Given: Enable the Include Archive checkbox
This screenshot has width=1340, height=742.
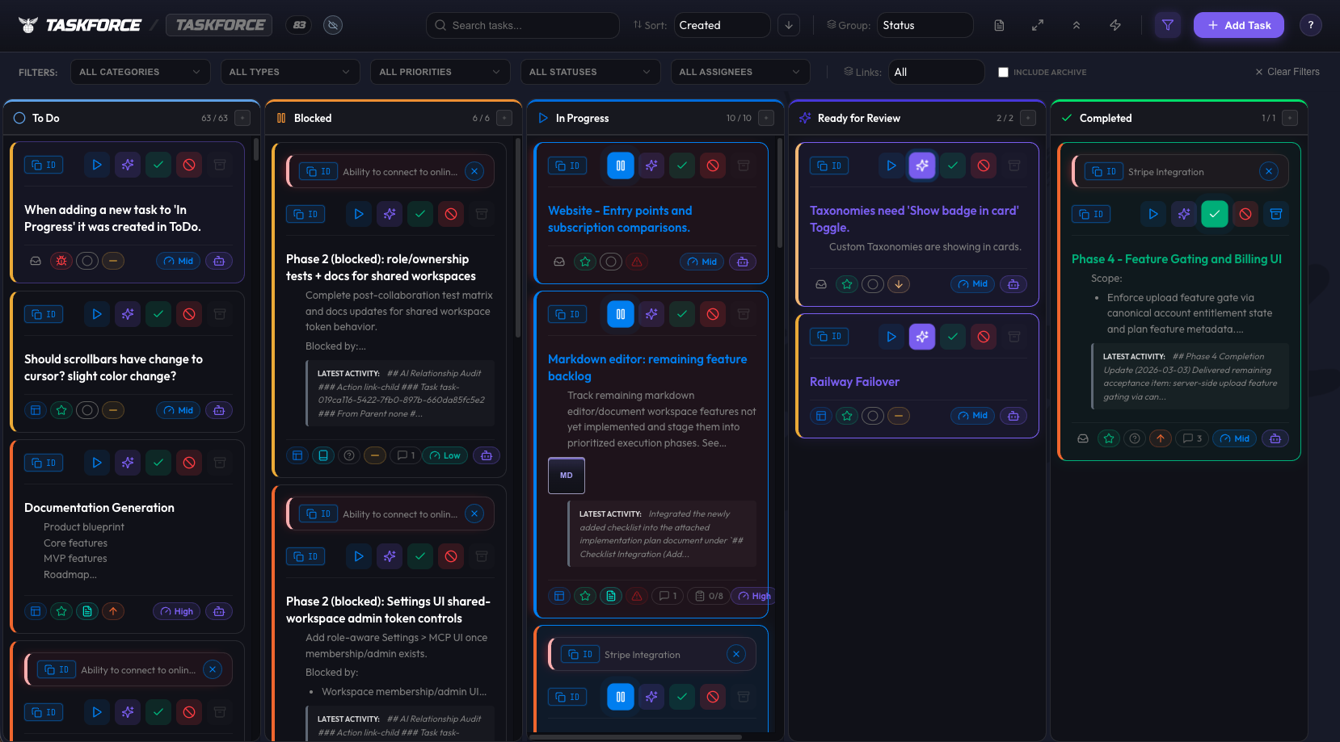Looking at the screenshot, I should (1003, 72).
